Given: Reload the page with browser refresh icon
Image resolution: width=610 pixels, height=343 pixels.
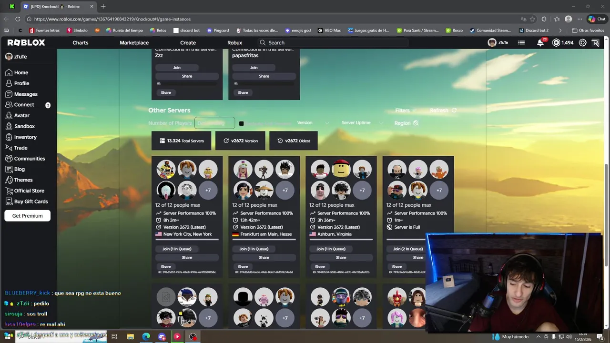Looking at the screenshot, I should pyautogui.click(x=18, y=19).
